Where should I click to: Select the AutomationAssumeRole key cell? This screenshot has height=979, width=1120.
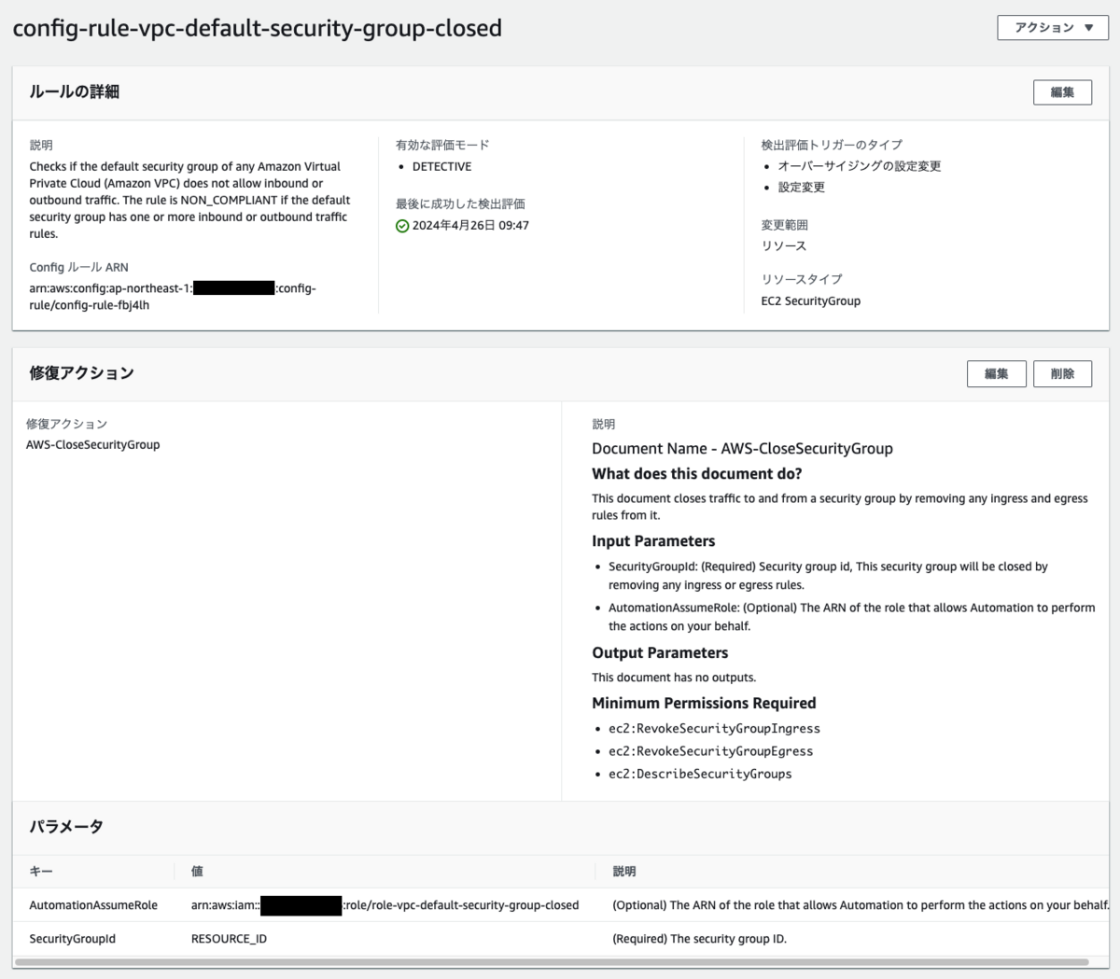93,905
